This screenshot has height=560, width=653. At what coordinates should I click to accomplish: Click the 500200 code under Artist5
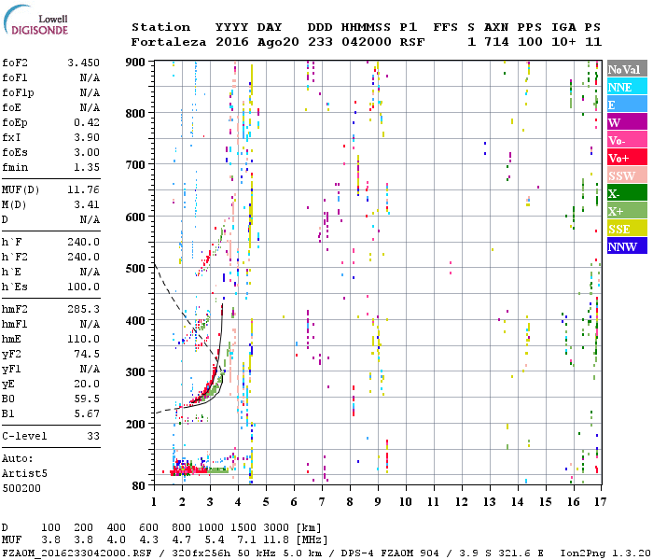point(21,488)
